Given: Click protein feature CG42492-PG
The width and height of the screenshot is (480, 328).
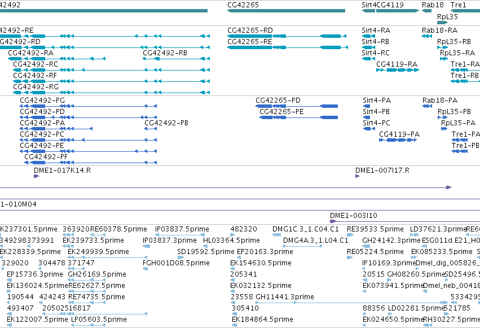Looking at the screenshot, I should pyautogui.click(x=88, y=106).
